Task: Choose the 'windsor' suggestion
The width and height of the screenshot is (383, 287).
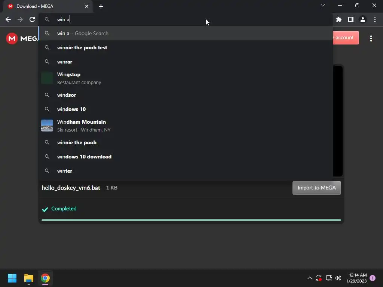Action: tap(186, 95)
